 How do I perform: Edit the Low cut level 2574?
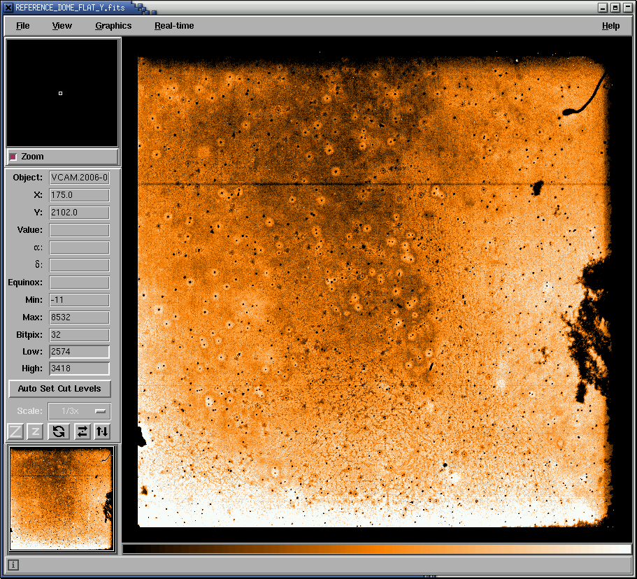pyautogui.click(x=79, y=352)
